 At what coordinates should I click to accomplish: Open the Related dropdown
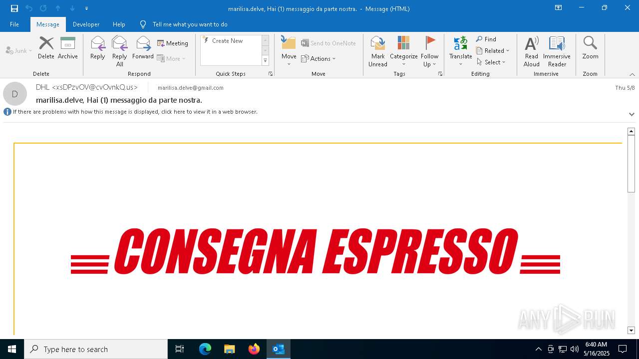493,51
